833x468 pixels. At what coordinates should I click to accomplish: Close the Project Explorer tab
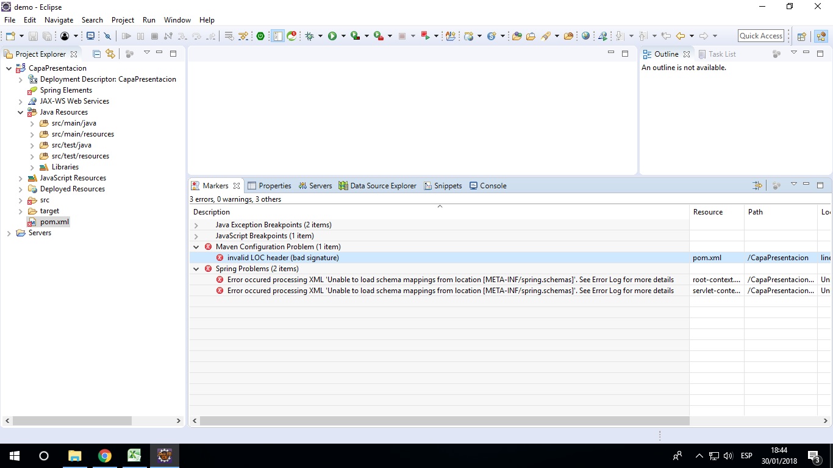click(74, 54)
